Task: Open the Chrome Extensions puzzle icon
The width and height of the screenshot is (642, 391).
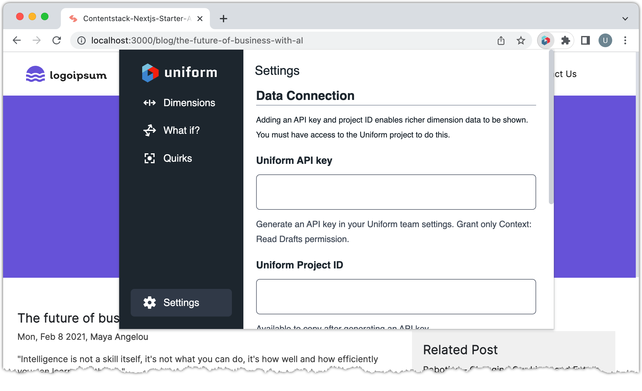Action: [x=565, y=40]
